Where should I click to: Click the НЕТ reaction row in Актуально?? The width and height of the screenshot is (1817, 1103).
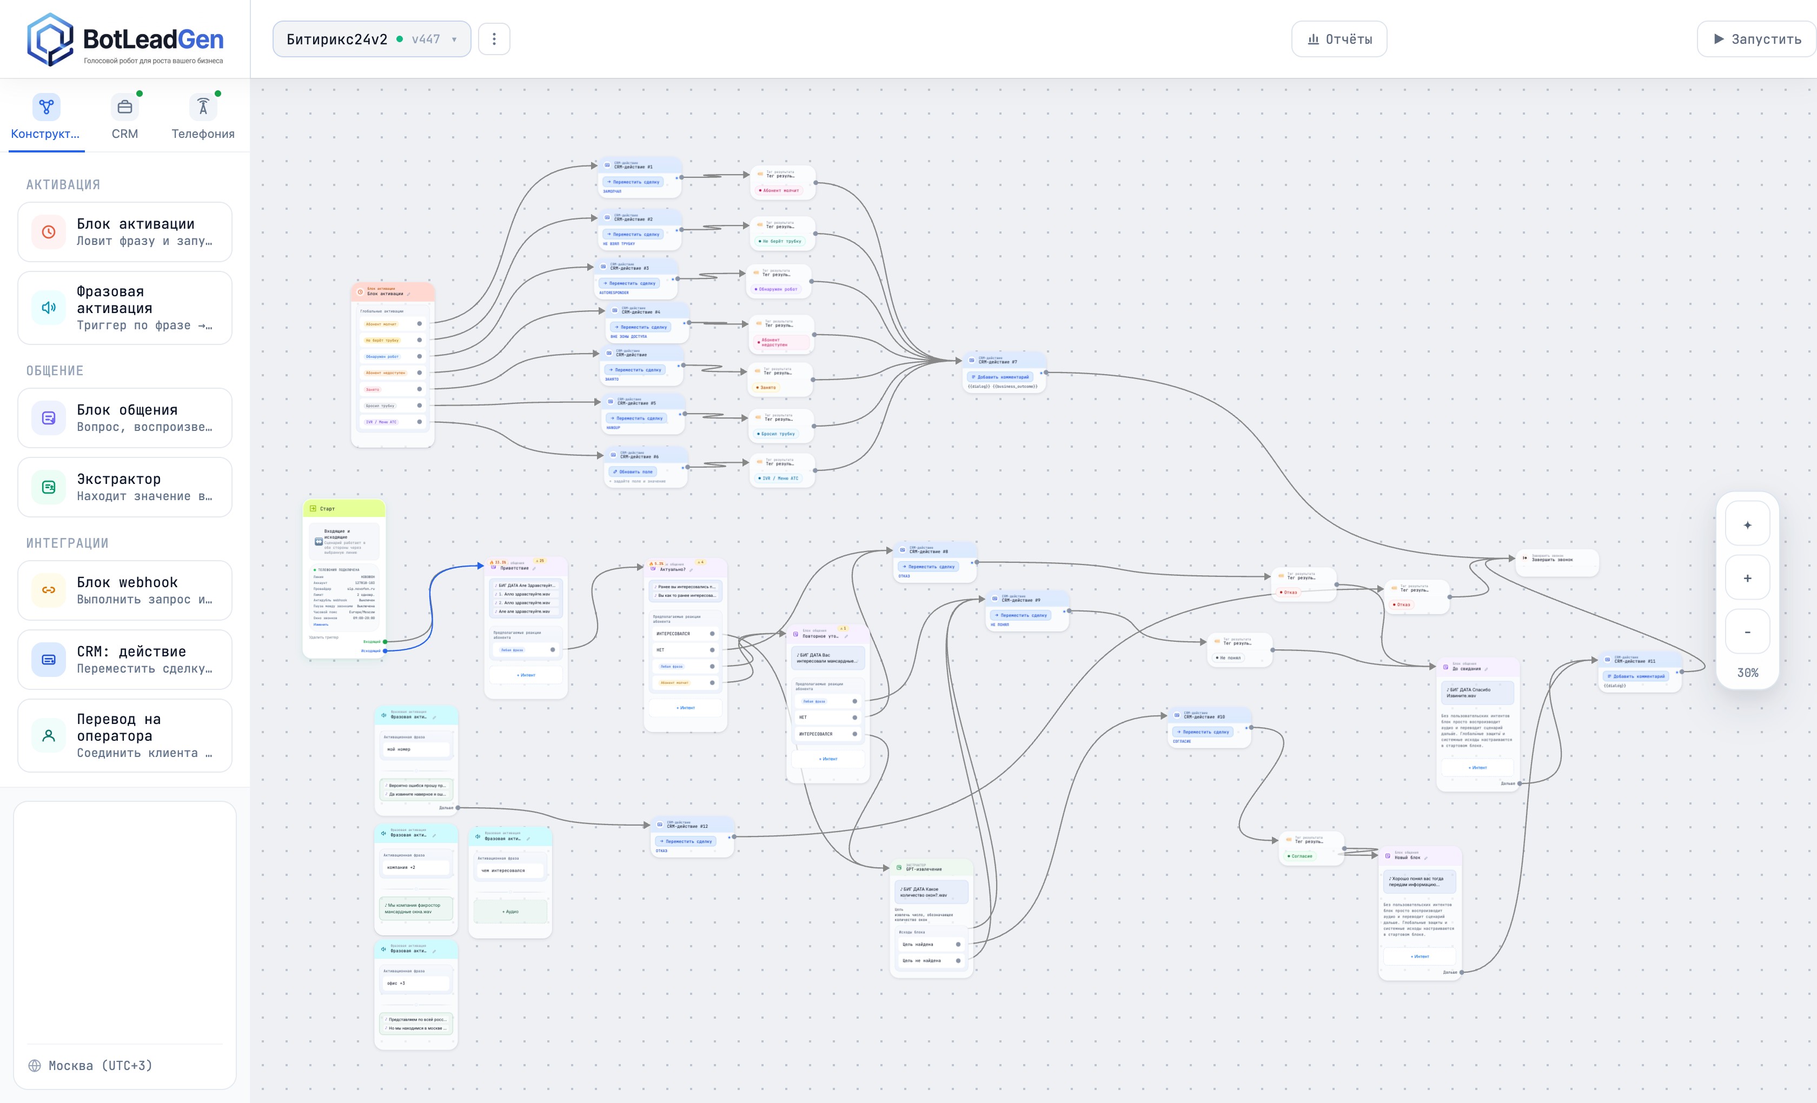[x=685, y=649]
